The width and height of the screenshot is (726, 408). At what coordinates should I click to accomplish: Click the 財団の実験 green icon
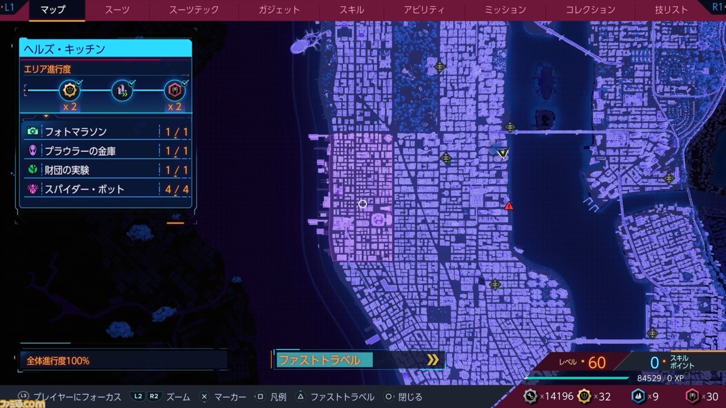point(33,169)
